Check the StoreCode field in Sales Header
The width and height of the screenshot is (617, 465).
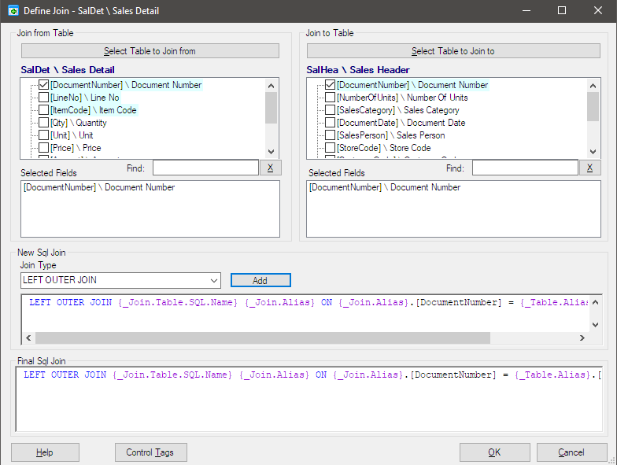330,148
